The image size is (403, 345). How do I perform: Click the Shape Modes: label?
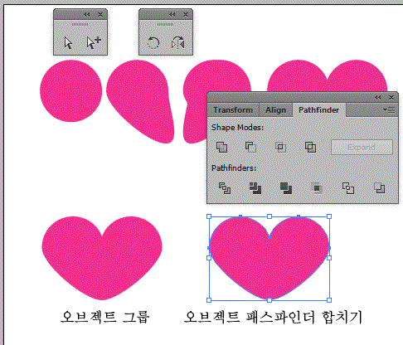(x=237, y=128)
